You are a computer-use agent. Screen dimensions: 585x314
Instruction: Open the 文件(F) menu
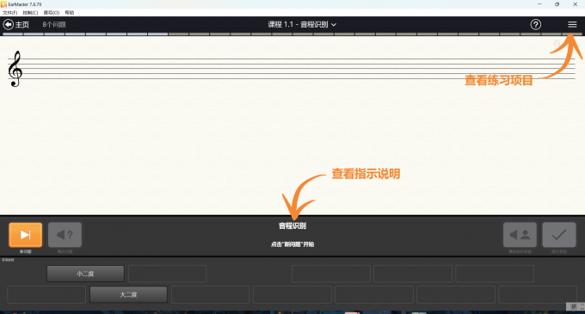pos(10,13)
